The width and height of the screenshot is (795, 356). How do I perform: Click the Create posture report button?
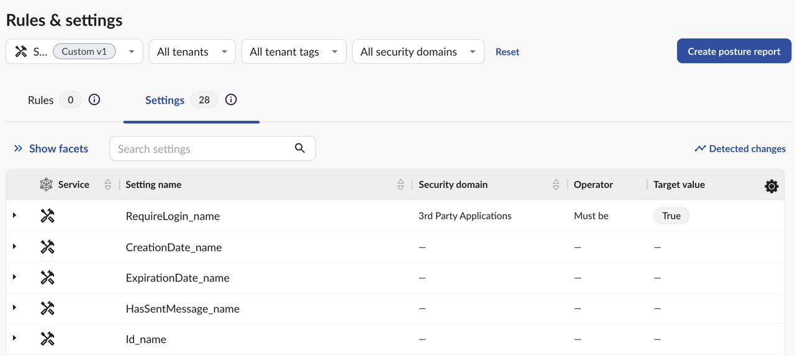[x=734, y=51]
